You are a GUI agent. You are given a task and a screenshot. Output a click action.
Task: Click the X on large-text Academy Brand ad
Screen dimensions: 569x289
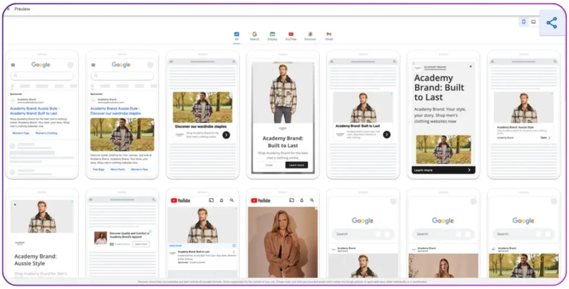(x=471, y=67)
